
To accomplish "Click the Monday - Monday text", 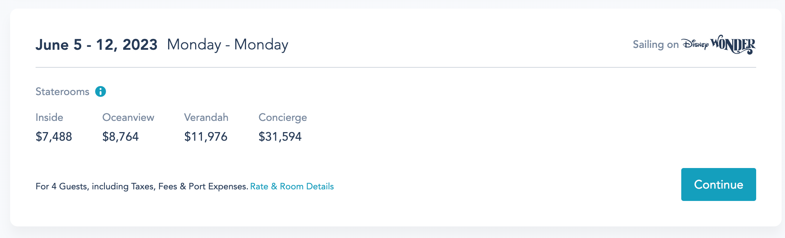I will pos(227,45).
